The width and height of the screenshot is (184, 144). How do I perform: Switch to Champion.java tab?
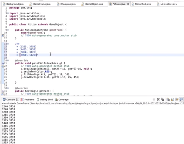point(66,4)
